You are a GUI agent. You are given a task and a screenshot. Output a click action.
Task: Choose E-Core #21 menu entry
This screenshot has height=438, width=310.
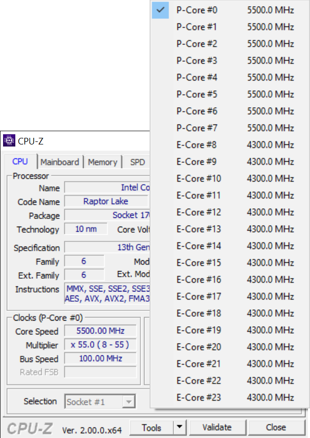pyautogui.click(x=229, y=363)
